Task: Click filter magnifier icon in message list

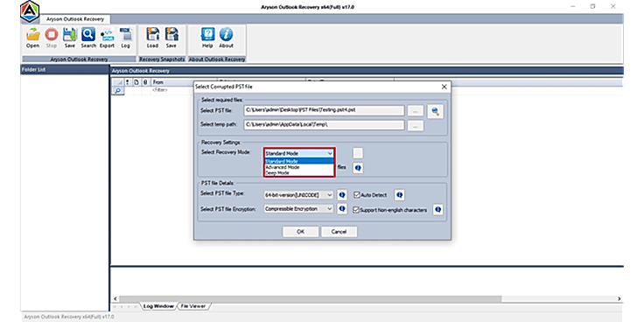Action: 118,91
